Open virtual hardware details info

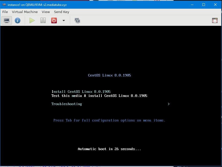coord(18,21)
